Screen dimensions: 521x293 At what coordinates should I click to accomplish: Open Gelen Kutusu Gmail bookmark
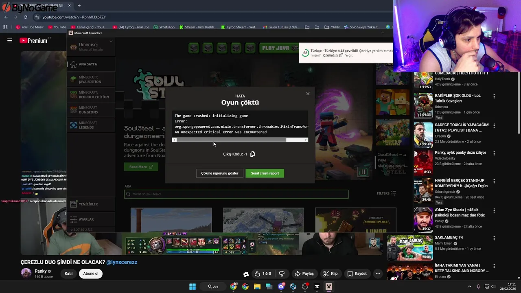pyautogui.click(x=281, y=27)
